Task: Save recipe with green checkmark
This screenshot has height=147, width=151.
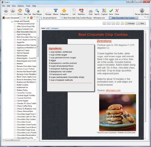Action: pos(111,12)
